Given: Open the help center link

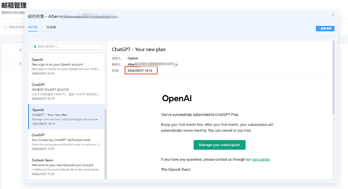Looking at the screenshot, I should [261, 159].
